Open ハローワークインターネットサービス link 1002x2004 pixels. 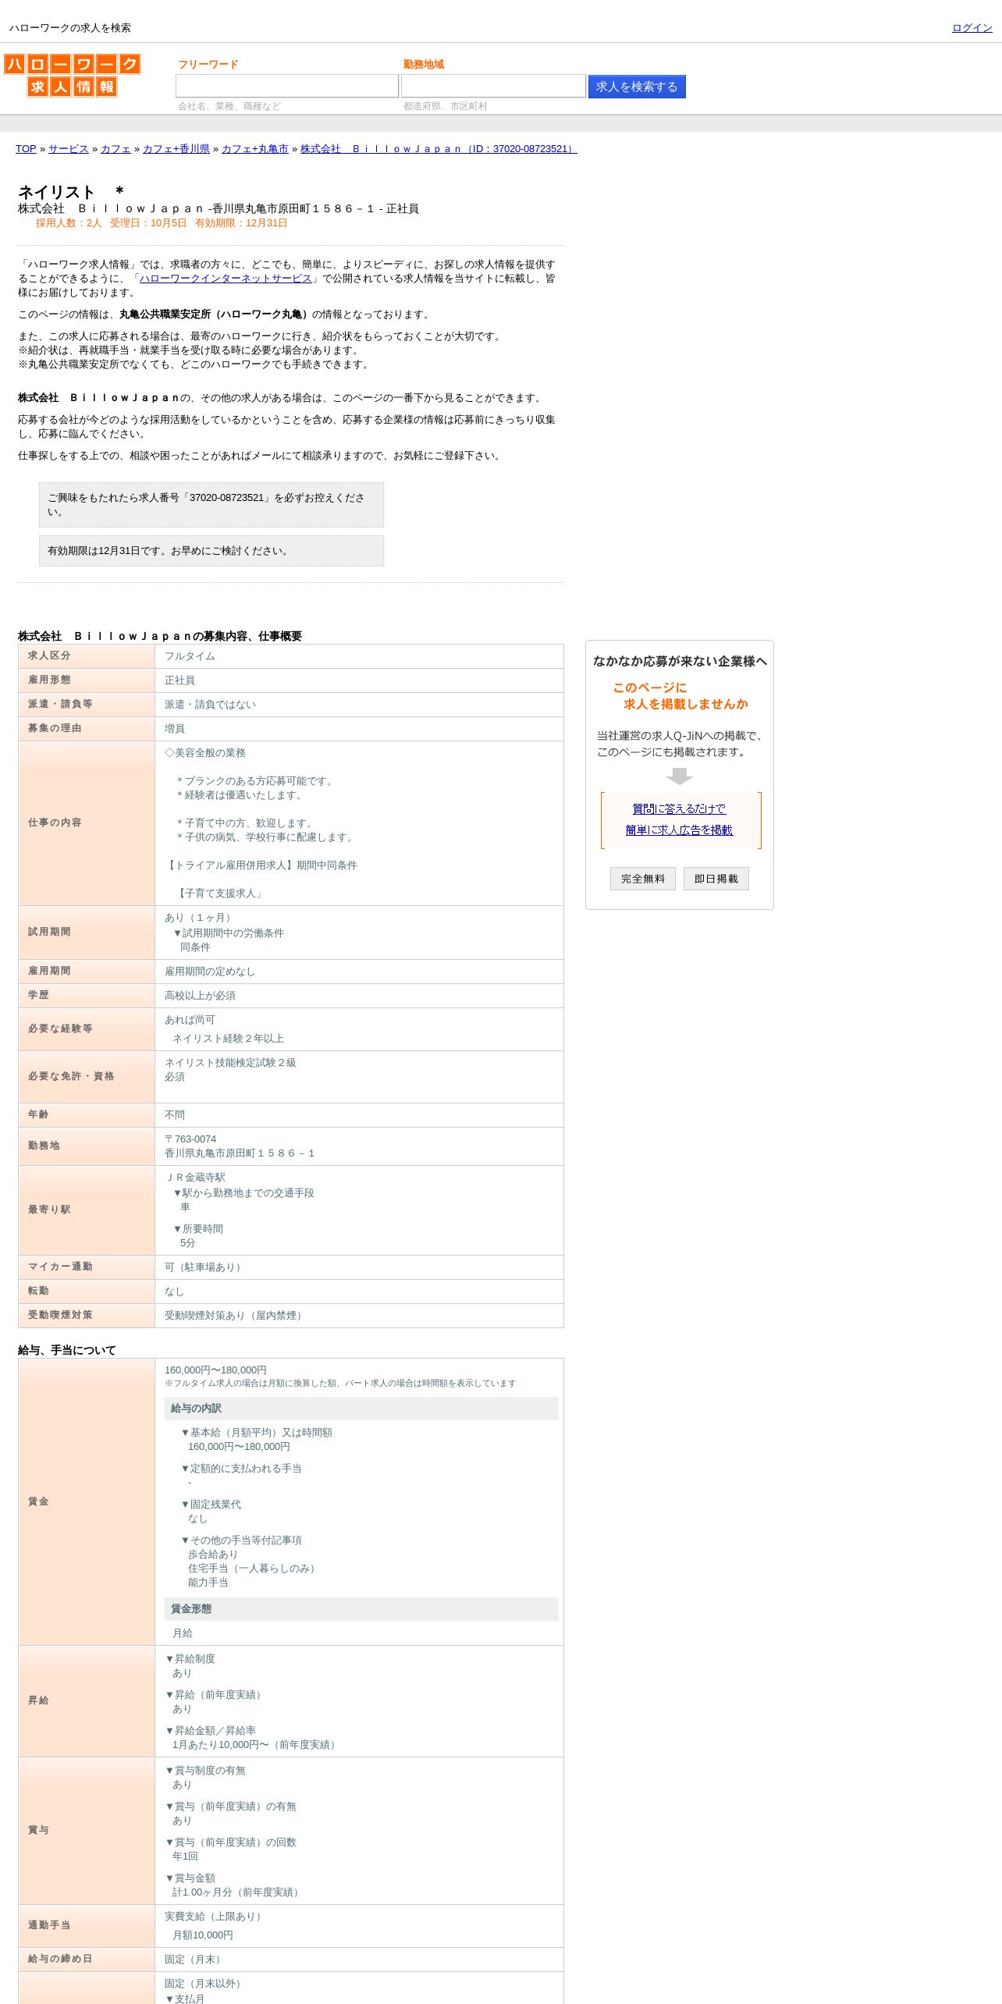tap(226, 279)
